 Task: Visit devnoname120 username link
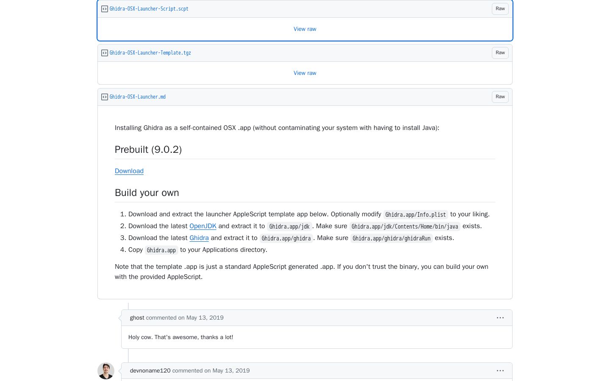point(150,371)
